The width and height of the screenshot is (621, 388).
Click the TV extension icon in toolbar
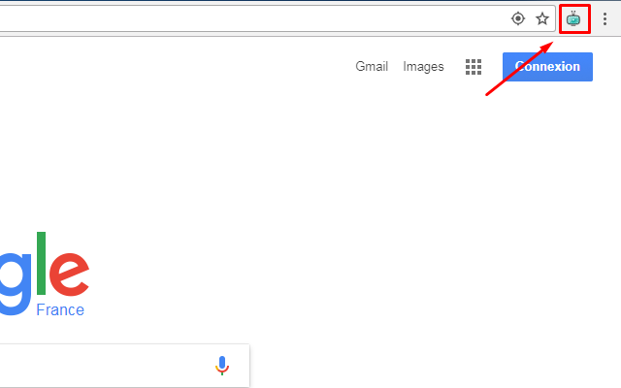point(573,18)
